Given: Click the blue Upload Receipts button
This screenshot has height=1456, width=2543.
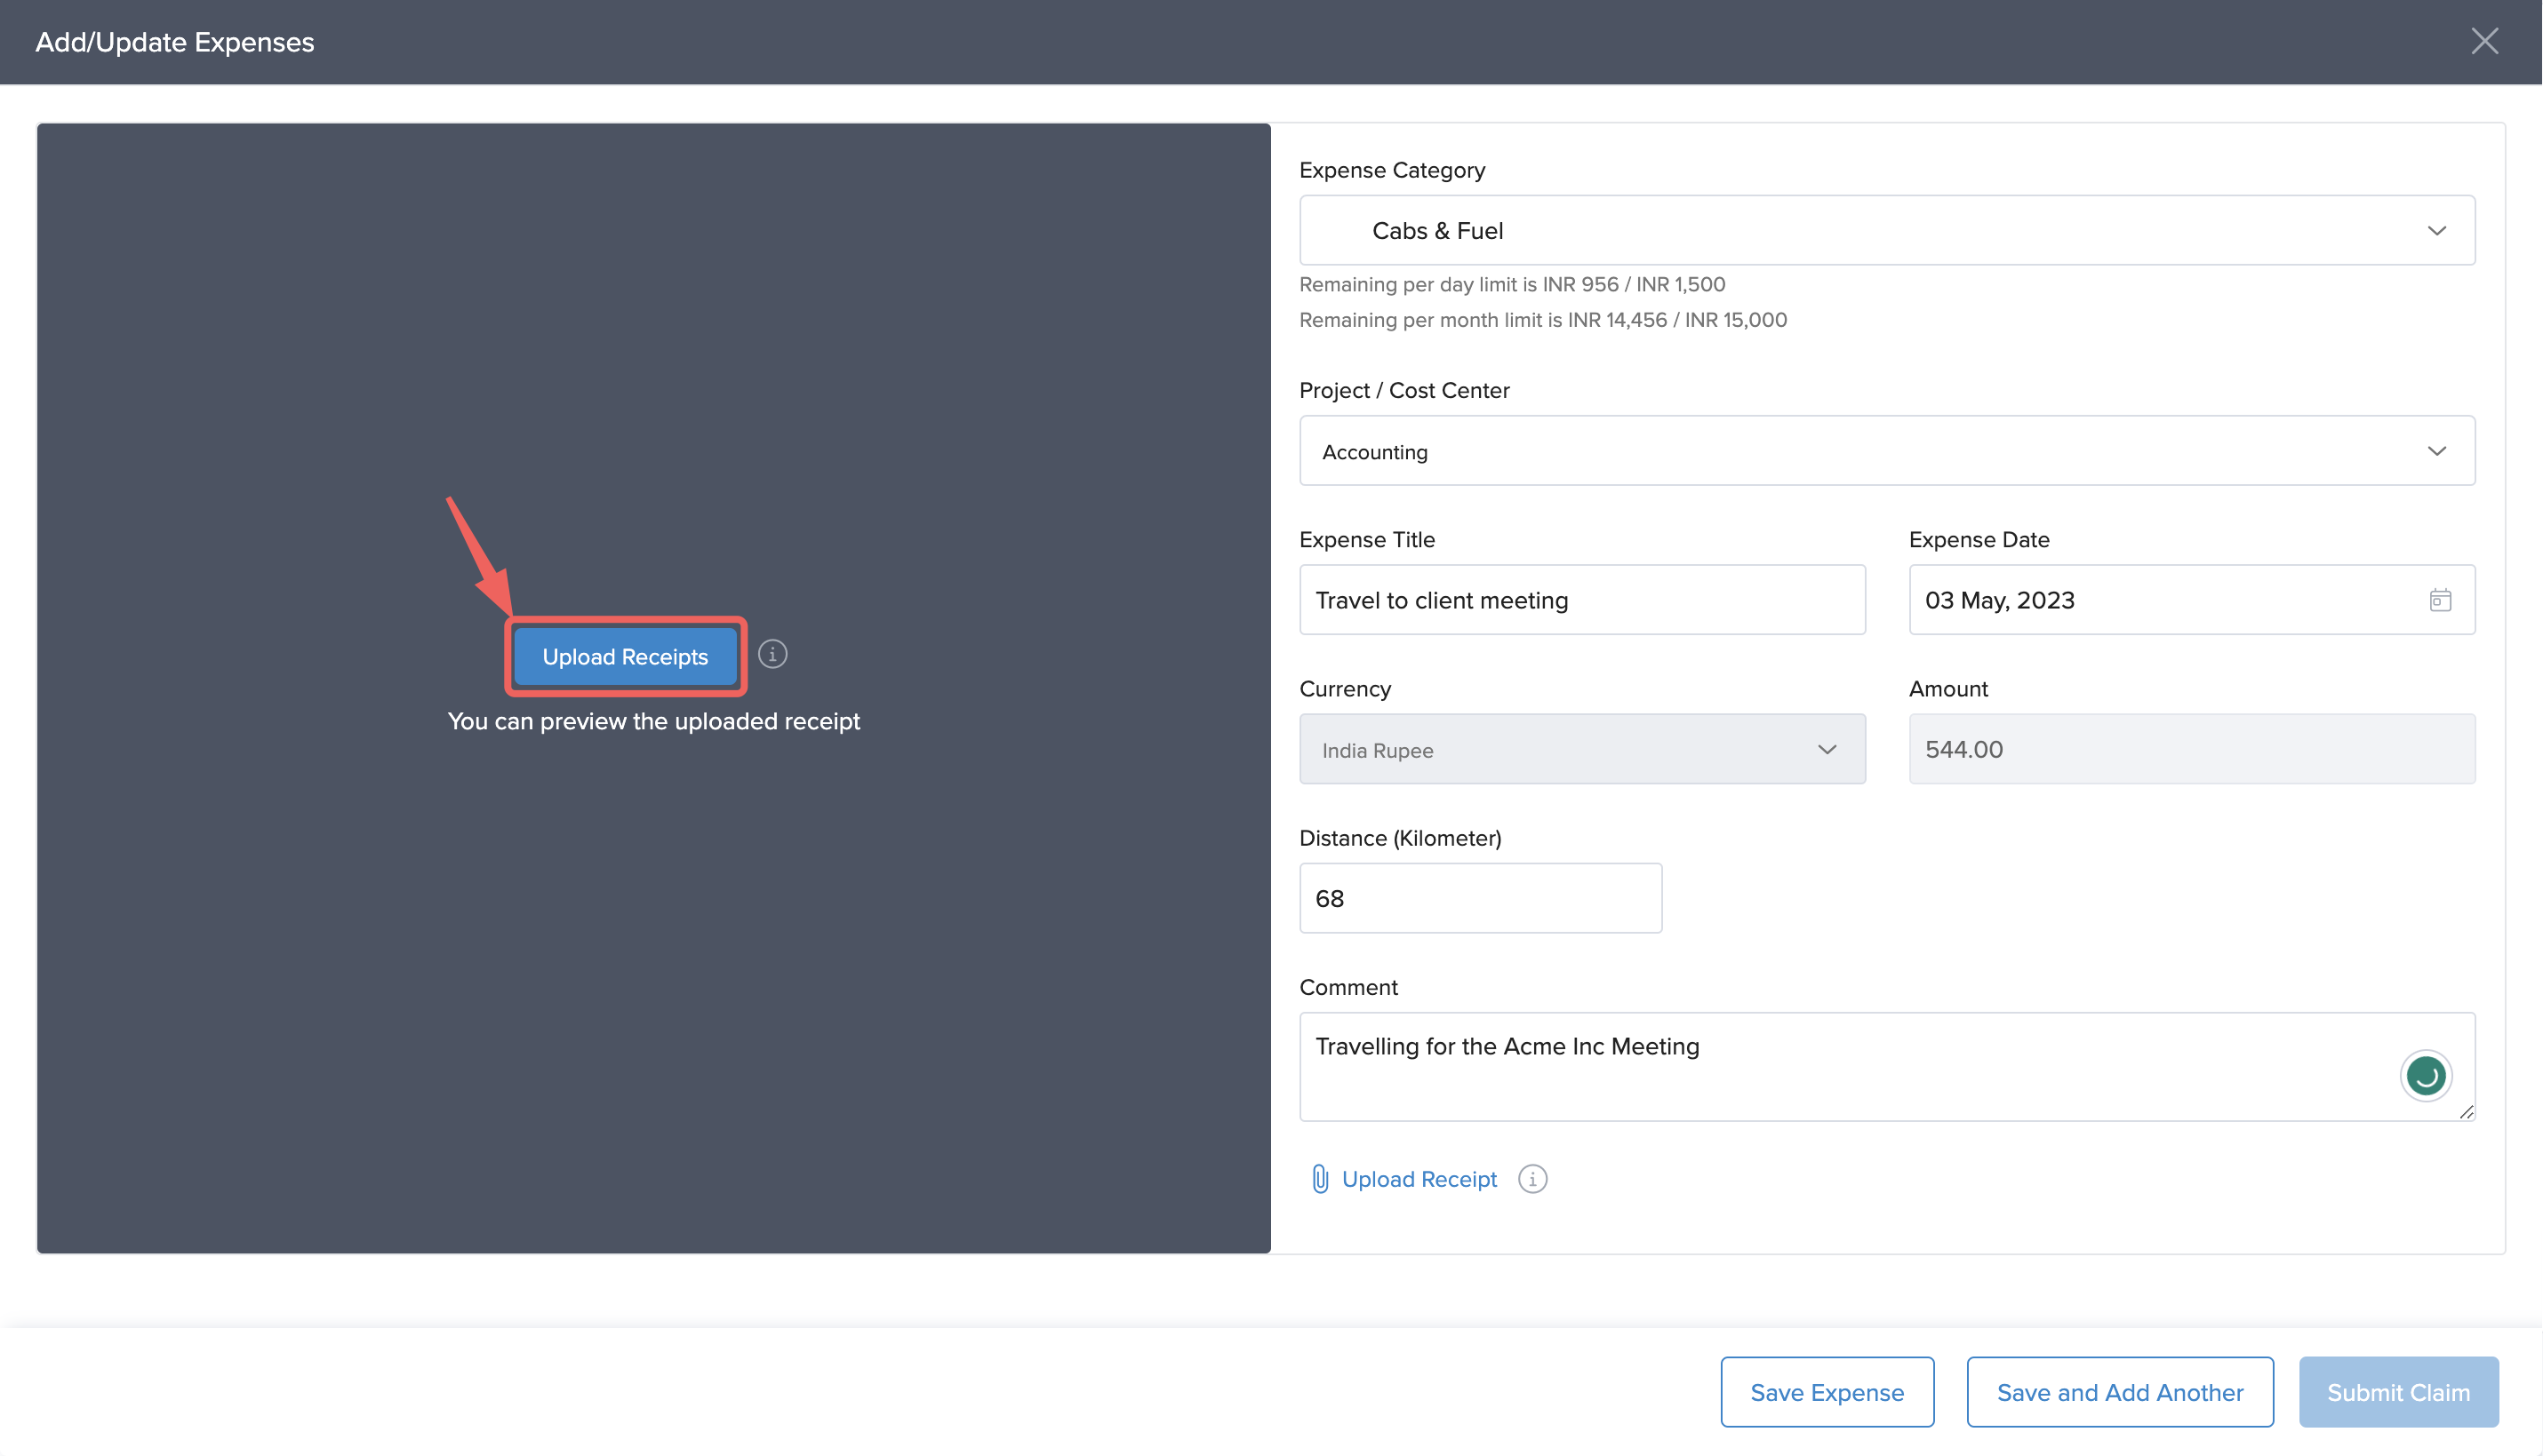Looking at the screenshot, I should [625, 657].
